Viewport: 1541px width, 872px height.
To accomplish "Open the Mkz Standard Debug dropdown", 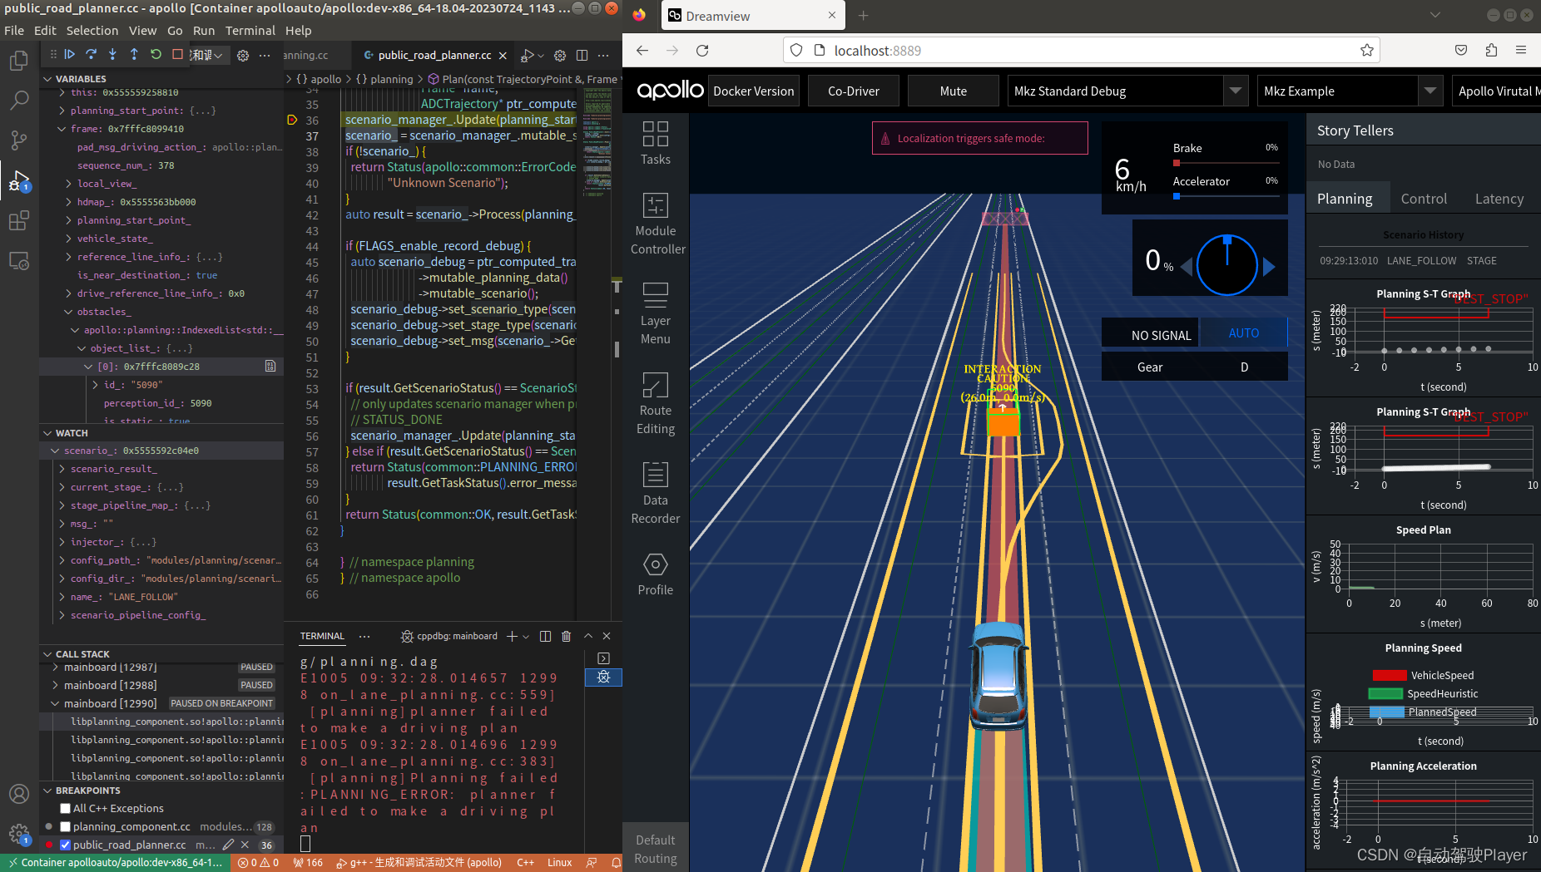I will [1236, 91].
